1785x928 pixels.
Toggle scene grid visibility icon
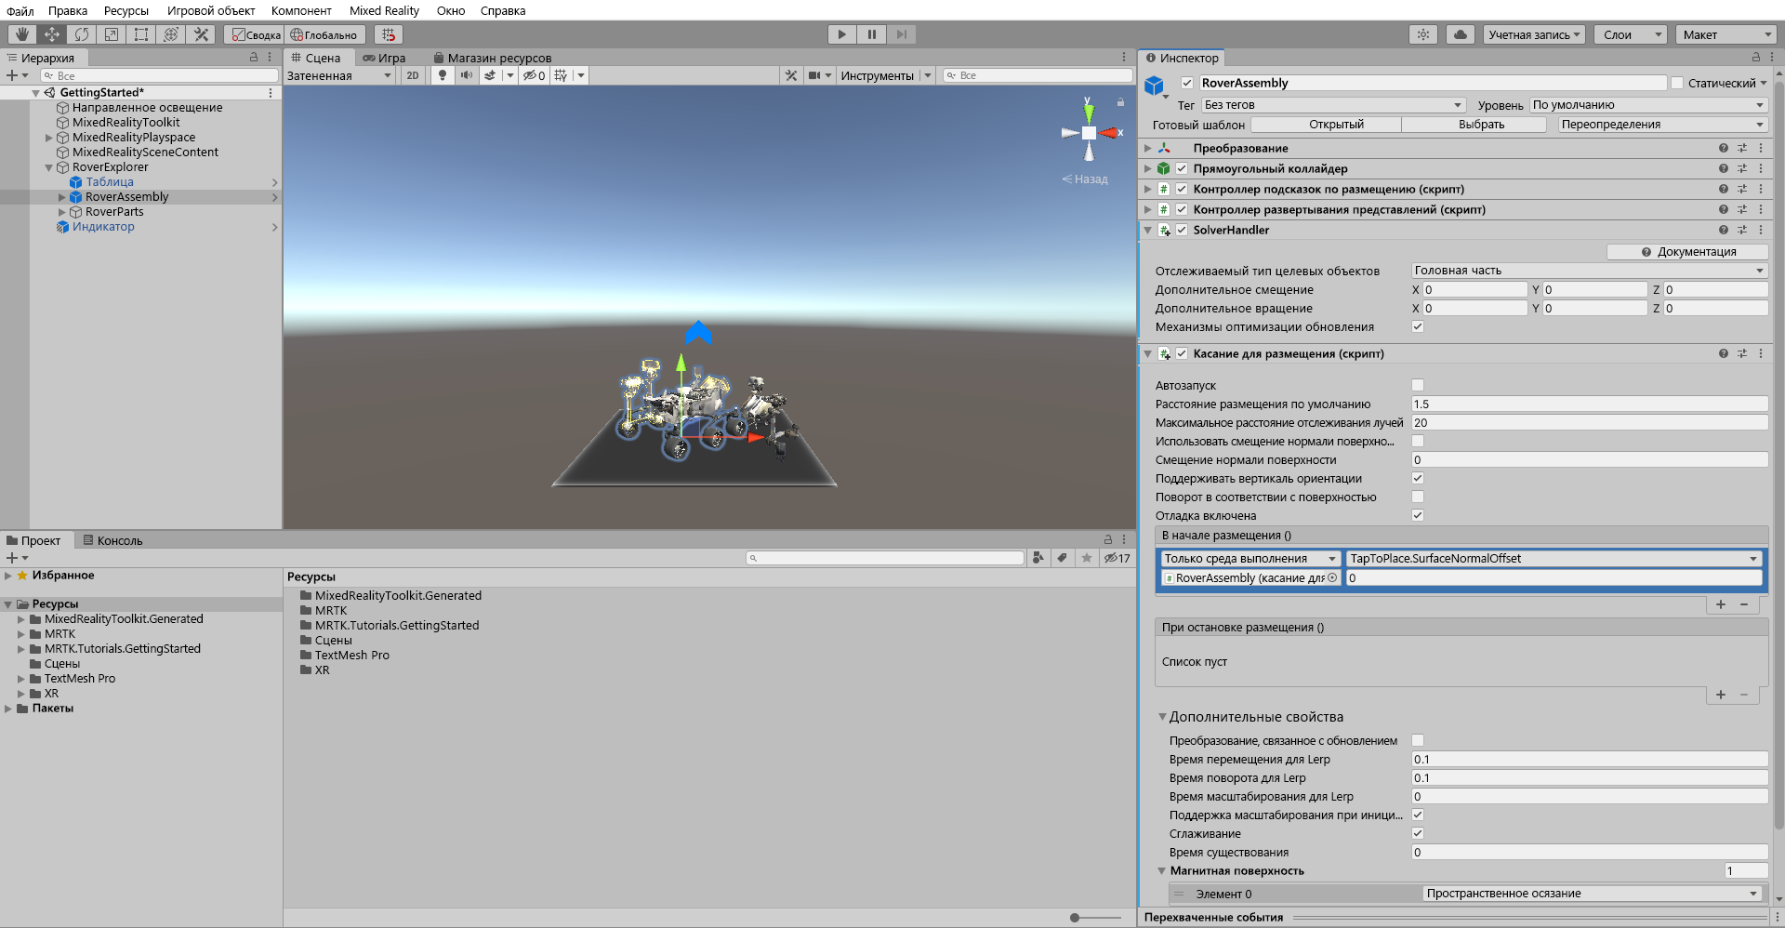pos(561,75)
